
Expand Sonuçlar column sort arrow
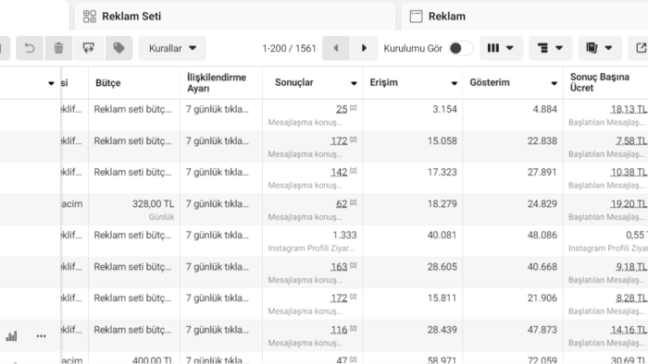click(x=354, y=83)
